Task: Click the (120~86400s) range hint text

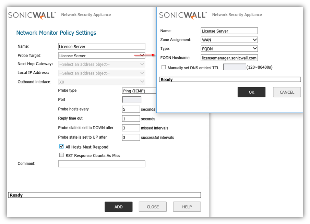Action: pyautogui.click(x=259, y=67)
